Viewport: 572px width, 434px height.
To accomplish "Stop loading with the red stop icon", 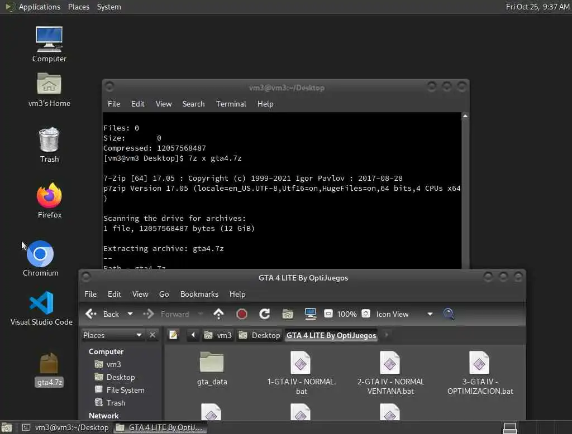I will click(241, 314).
